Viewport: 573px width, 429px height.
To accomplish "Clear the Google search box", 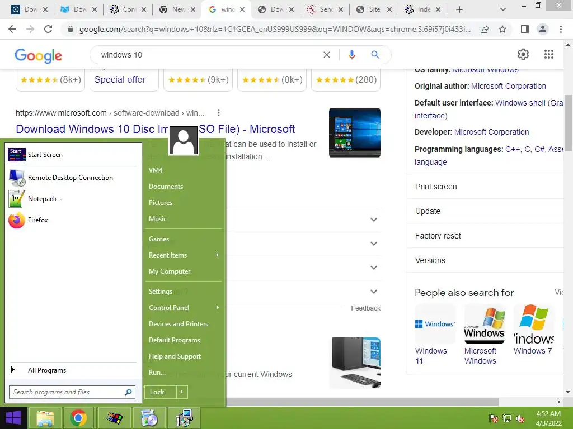I will point(327,55).
